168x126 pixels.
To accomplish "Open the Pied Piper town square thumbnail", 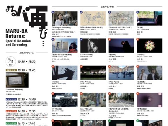I will (121, 73).
